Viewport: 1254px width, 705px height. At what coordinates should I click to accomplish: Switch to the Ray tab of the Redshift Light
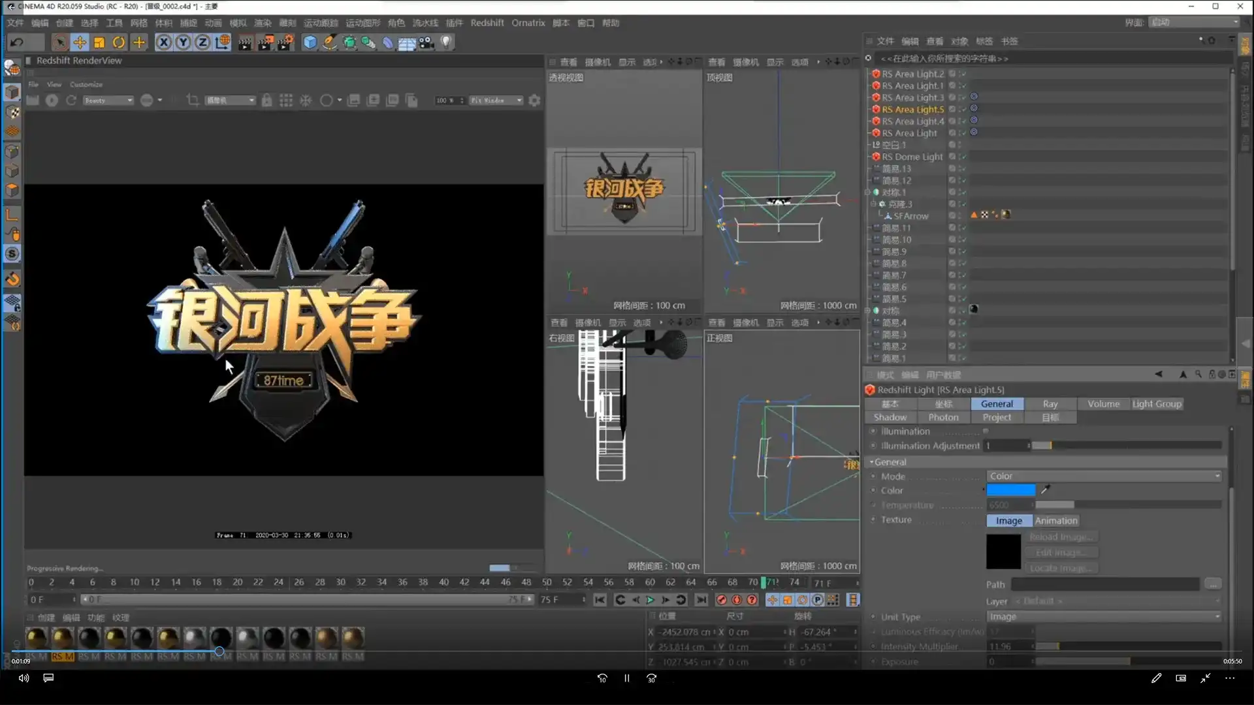click(1050, 403)
